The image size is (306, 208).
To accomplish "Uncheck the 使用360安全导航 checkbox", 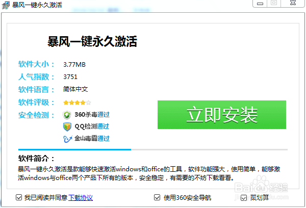I will click(x=157, y=197).
